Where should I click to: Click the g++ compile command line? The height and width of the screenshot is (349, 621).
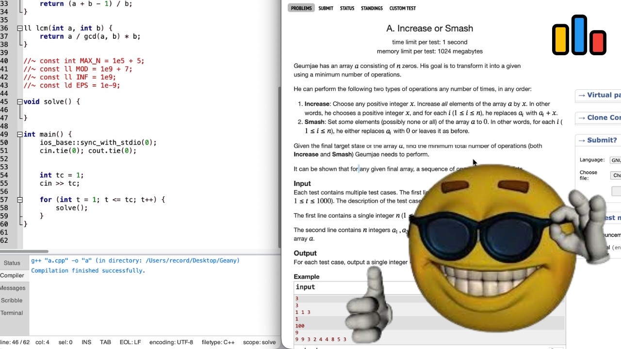pyautogui.click(x=135, y=261)
